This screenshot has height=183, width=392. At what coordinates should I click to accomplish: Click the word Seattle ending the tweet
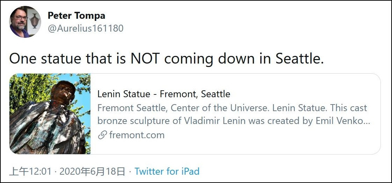298,59
